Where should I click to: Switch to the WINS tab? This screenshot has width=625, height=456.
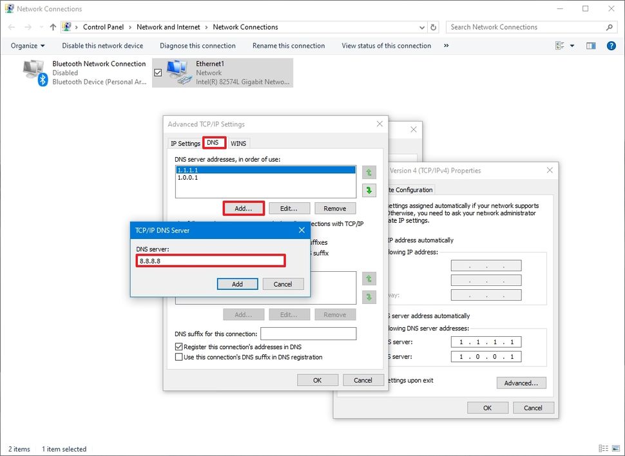238,142
